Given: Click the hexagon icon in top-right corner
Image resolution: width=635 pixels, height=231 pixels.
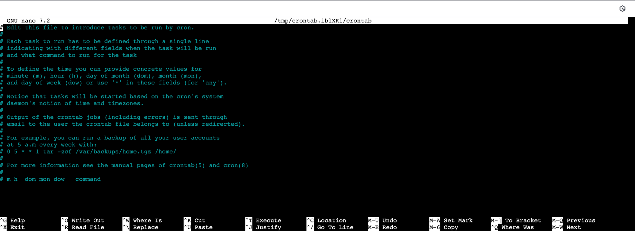Looking at the screenshot, I should coord(622,9).
